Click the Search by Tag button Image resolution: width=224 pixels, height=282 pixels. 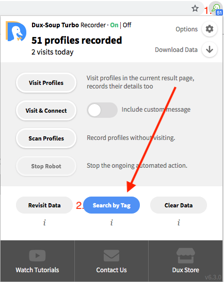(111, 205)
